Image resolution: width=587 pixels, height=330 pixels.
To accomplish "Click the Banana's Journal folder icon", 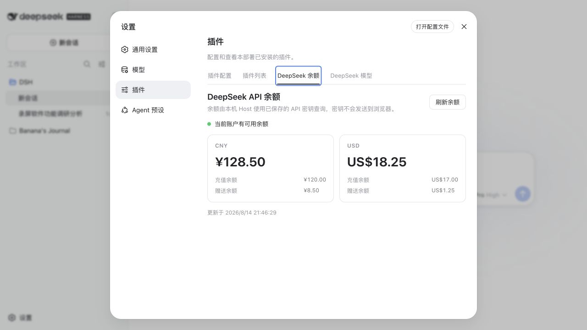I will 13,131.
